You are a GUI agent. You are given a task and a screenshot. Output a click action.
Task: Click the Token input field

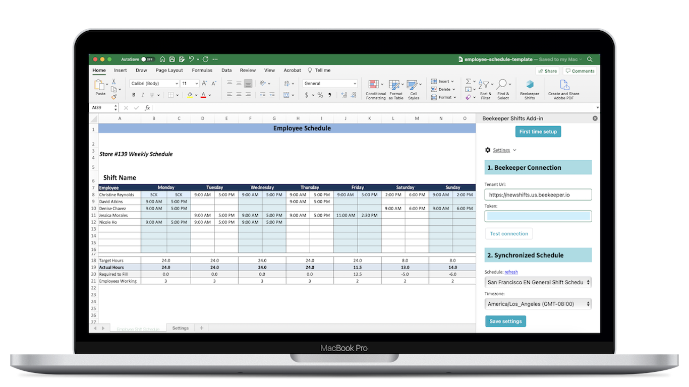click(x=538, y=216)
